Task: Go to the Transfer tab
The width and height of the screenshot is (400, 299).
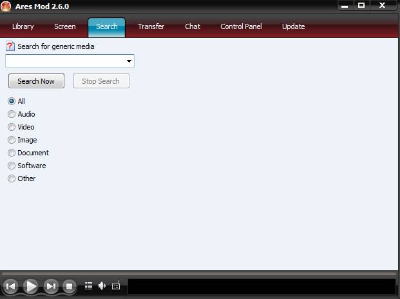Action: [x=151, y=26]
